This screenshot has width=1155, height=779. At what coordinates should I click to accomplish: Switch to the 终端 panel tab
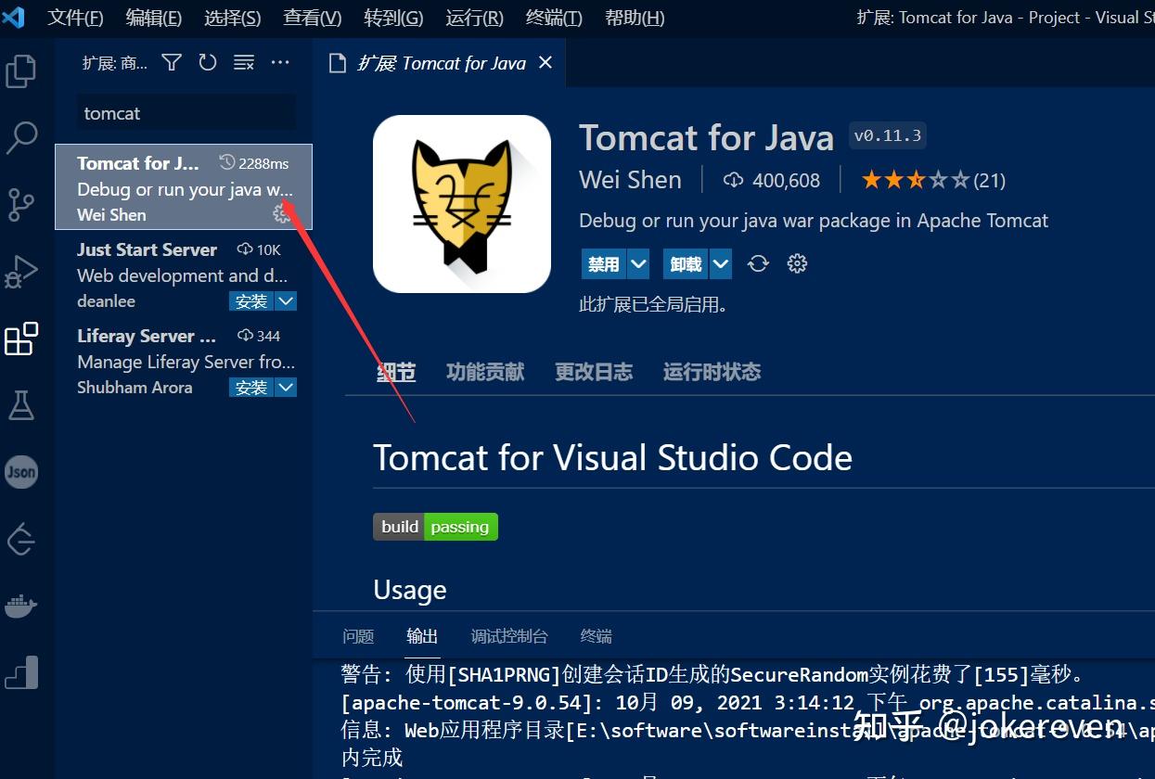595,636
